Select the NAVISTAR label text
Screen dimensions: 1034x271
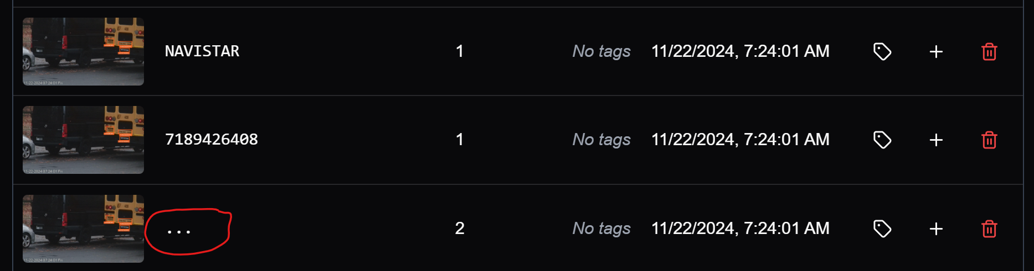click(x=202, y=51)
